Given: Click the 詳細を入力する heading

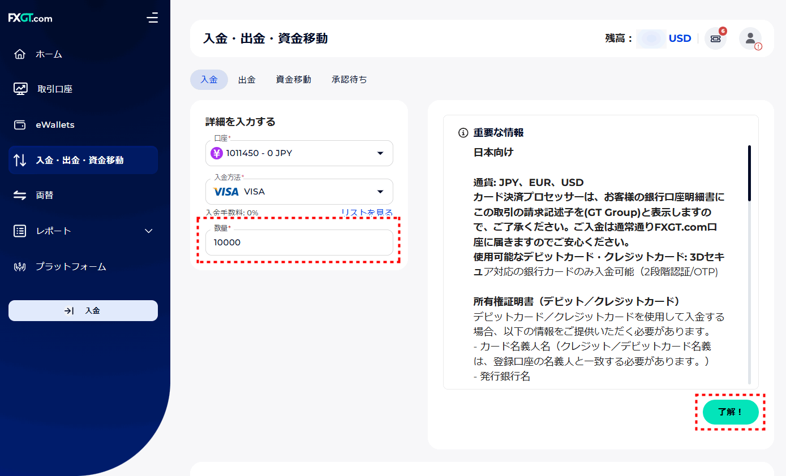Looking at the screenshot, I should click(240, 122).
